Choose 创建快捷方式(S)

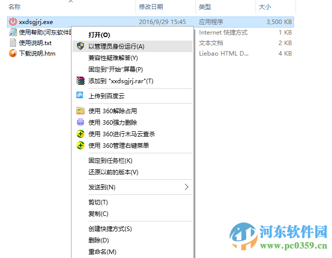[132, 229]
